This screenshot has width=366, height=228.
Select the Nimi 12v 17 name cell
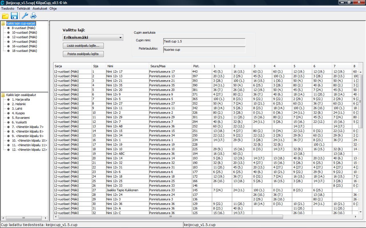128,72
